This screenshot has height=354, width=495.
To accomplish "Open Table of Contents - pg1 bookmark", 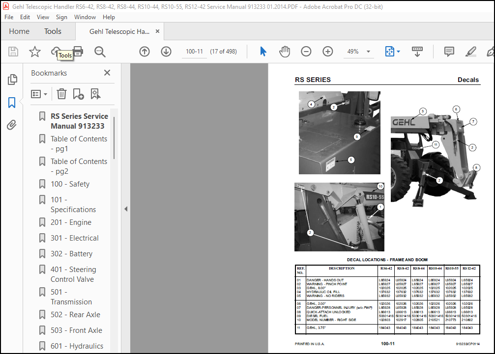I will pos(79,143).
